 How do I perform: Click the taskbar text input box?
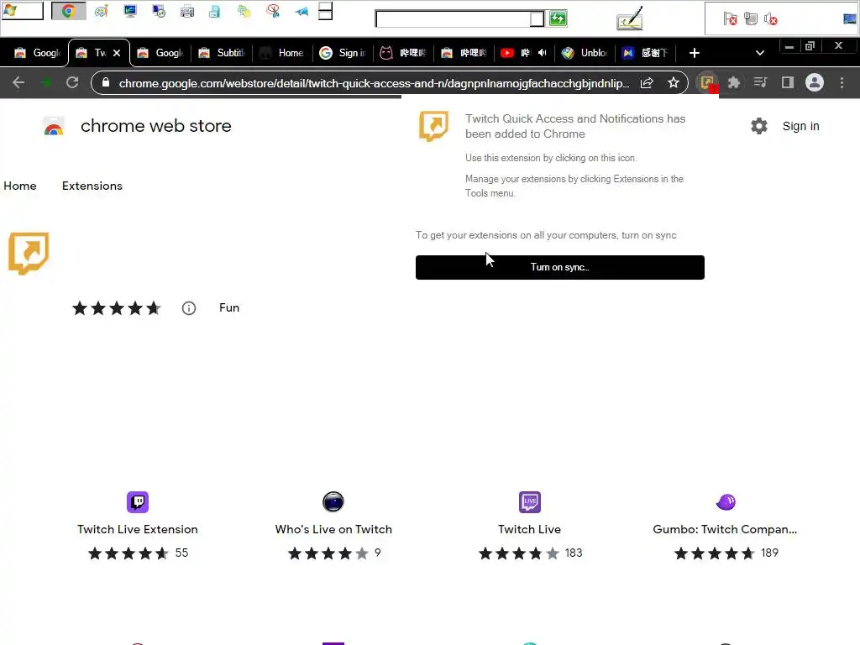point(453,19)
